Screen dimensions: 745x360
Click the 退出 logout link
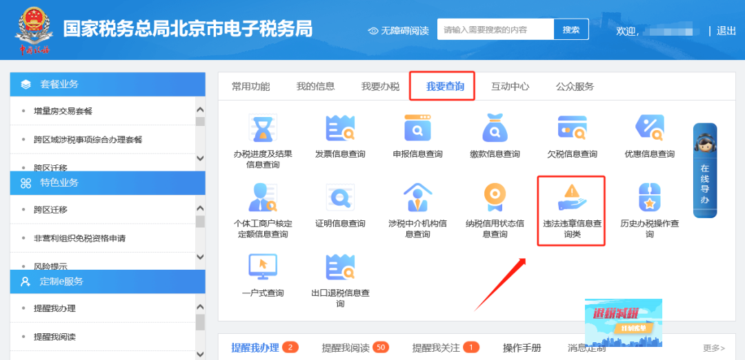coord(726,31)
